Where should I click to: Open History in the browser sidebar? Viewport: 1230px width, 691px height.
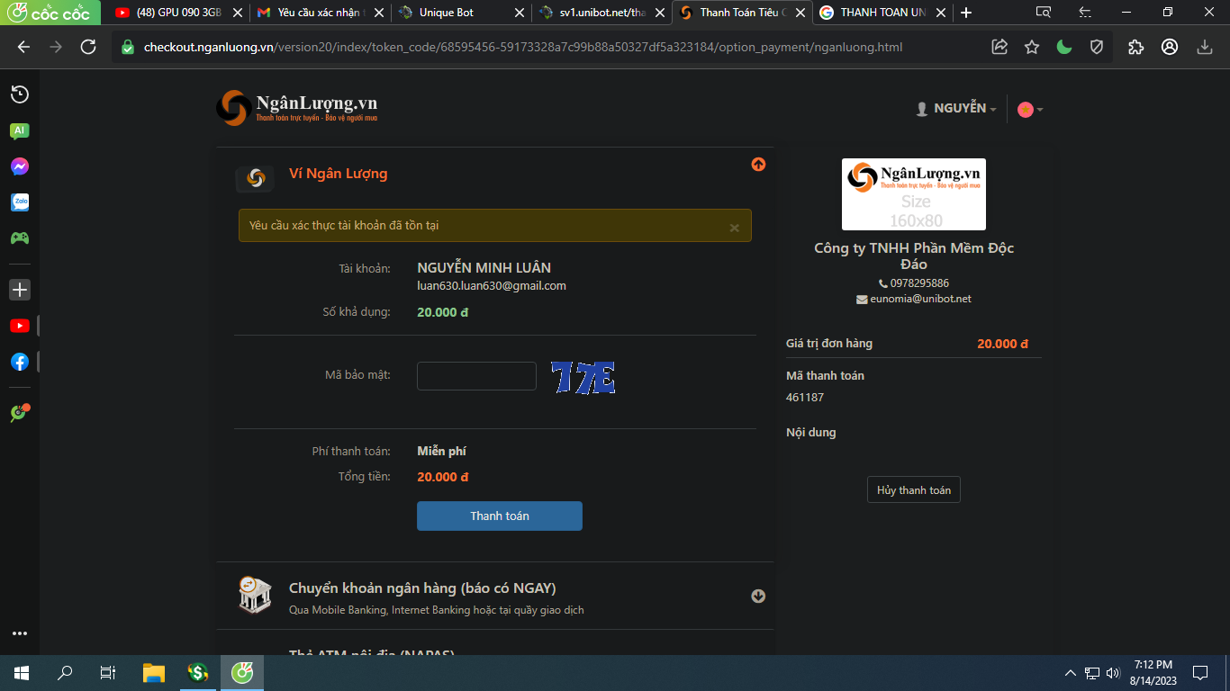click(x=20, y=94)
